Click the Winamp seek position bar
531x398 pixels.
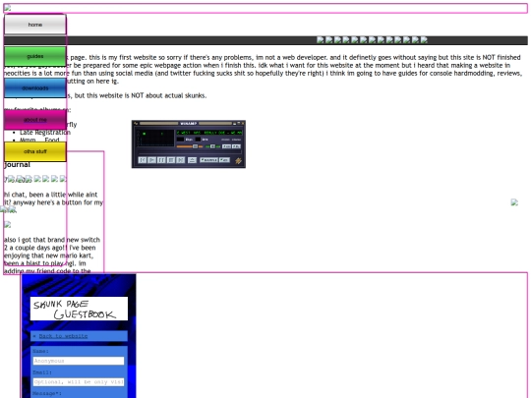tap(190, 151)
